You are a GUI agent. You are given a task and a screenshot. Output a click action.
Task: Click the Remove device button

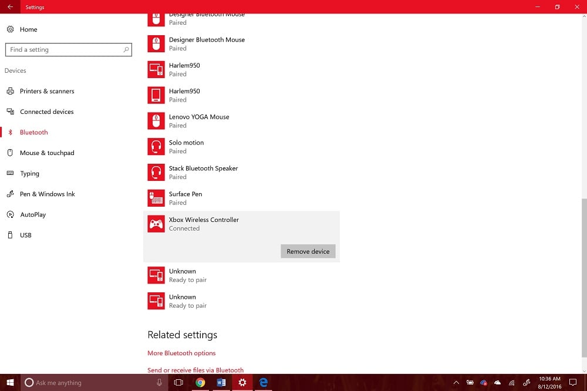point(308,251)
